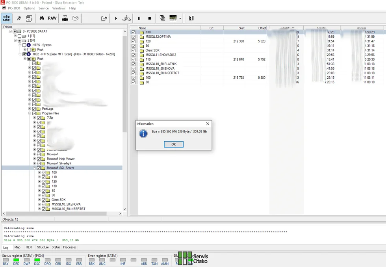Expand the PerfLogs folder node
This screenshot has width=386, height=267.
(30, 109)
